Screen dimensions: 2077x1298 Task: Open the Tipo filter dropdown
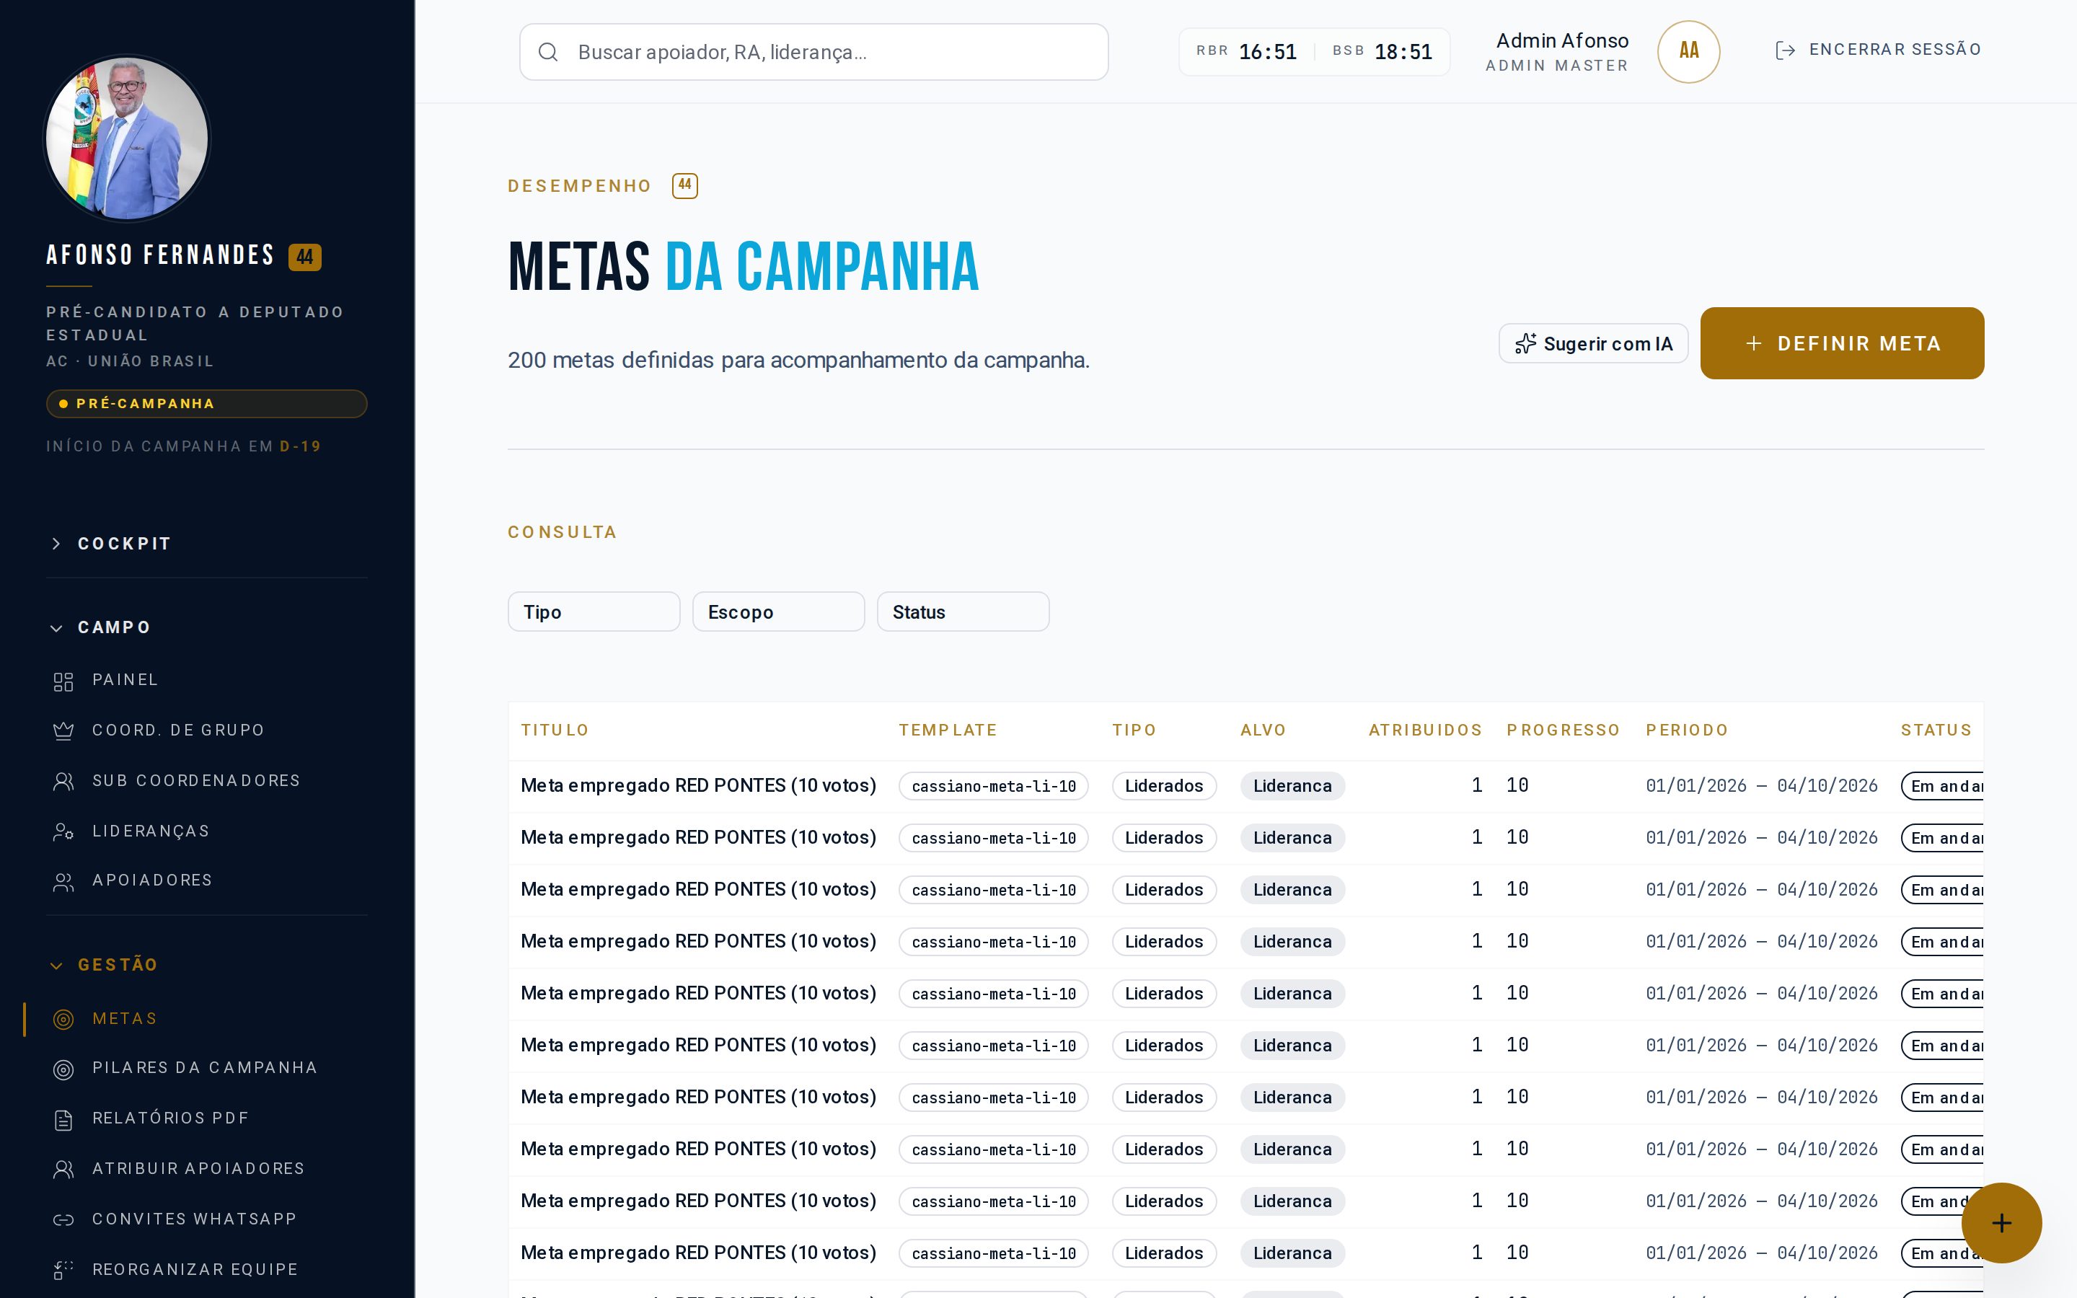[594, 612]
